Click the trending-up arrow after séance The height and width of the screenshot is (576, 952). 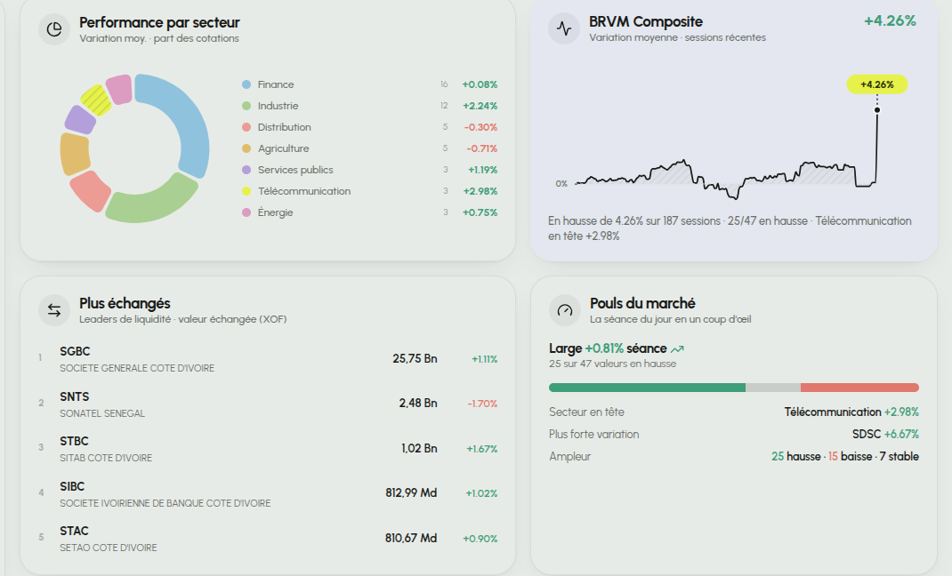point(678,348)
